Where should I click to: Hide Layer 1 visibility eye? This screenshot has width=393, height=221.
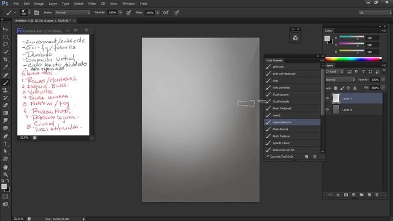(327, 98)
